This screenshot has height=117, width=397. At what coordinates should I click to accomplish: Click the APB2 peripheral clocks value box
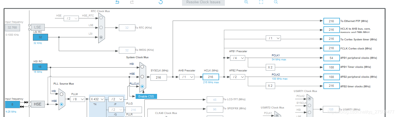click(331, 77)
